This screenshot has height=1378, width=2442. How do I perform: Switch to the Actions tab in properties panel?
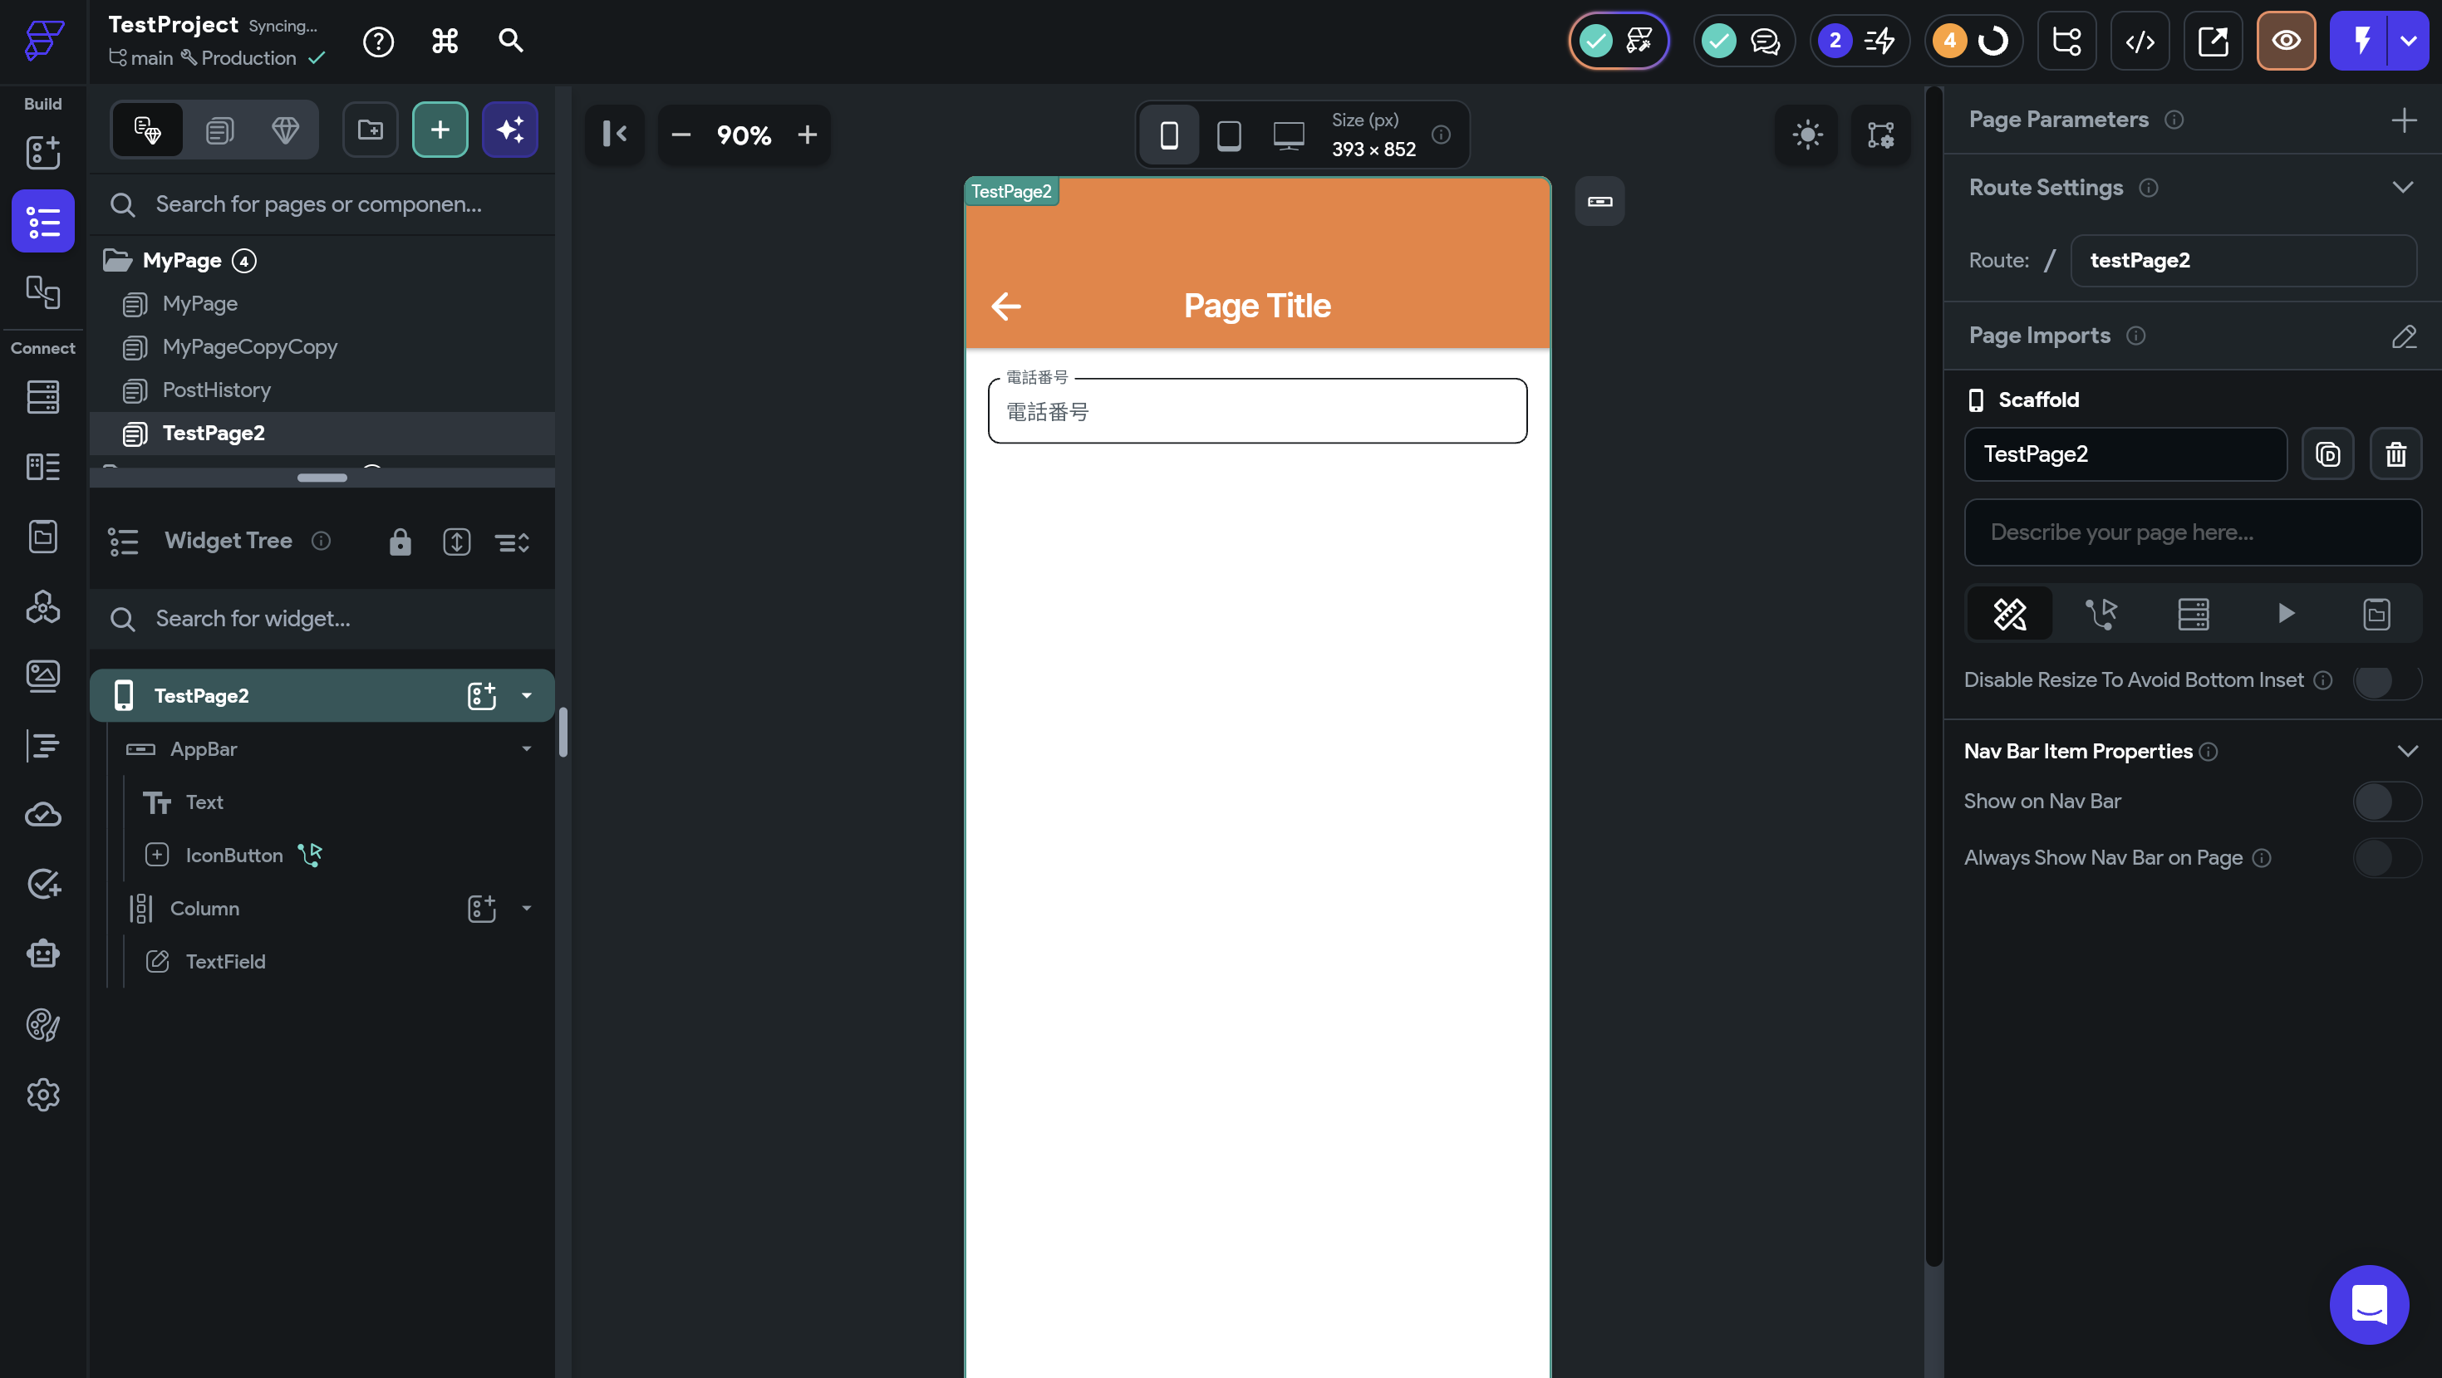(2101, 614)
